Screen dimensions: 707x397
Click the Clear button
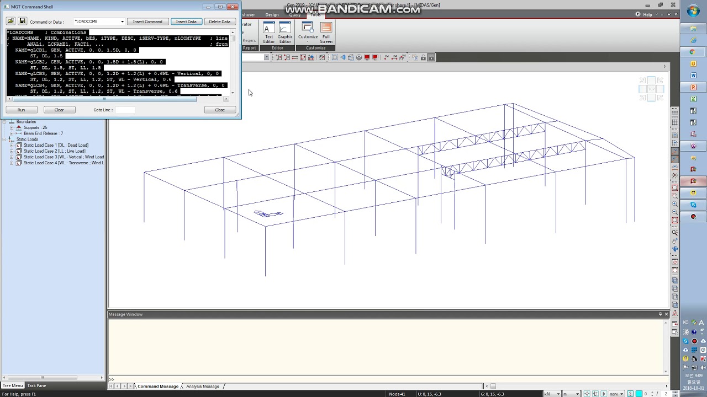[x=59, y=110]
